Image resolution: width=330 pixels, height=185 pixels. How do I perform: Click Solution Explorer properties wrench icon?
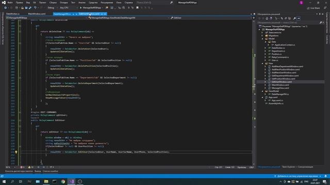[x=294, y=18]
